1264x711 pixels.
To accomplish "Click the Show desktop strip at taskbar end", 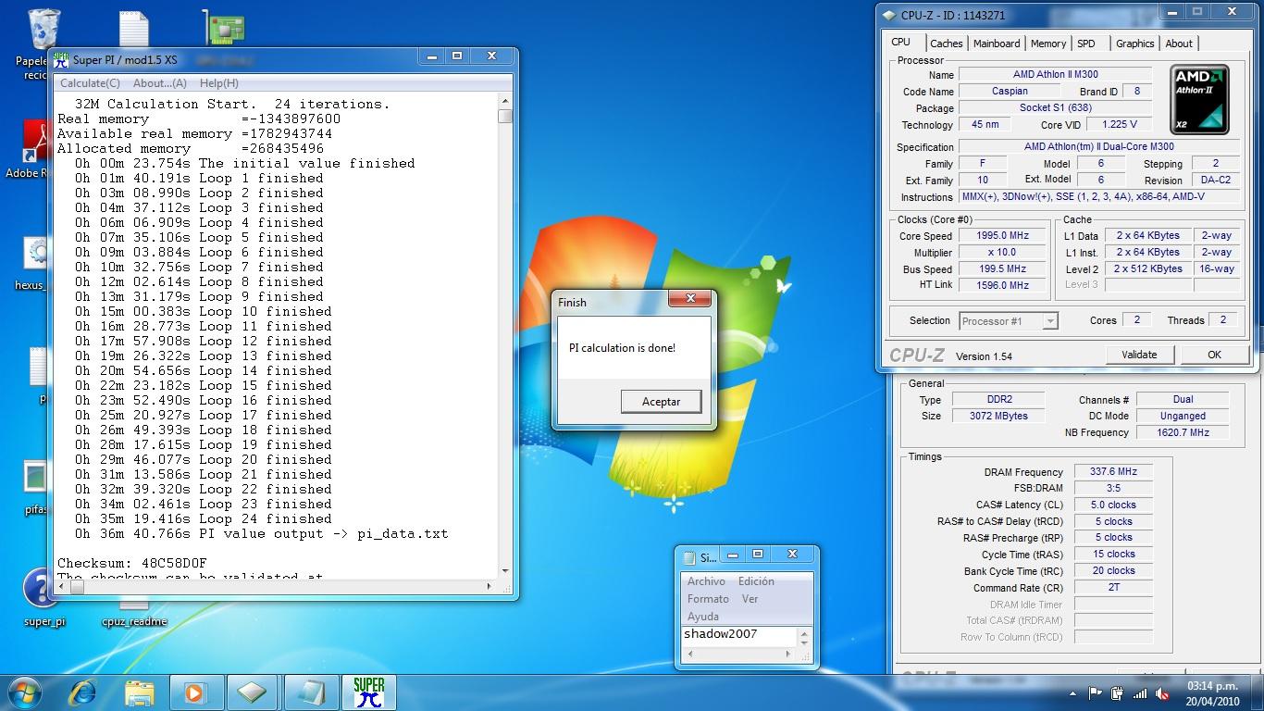I will pyautogui.click(x=1257, y=692).
